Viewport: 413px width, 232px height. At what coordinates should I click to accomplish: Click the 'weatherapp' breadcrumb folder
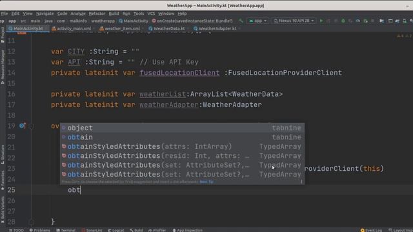(103, 21)
